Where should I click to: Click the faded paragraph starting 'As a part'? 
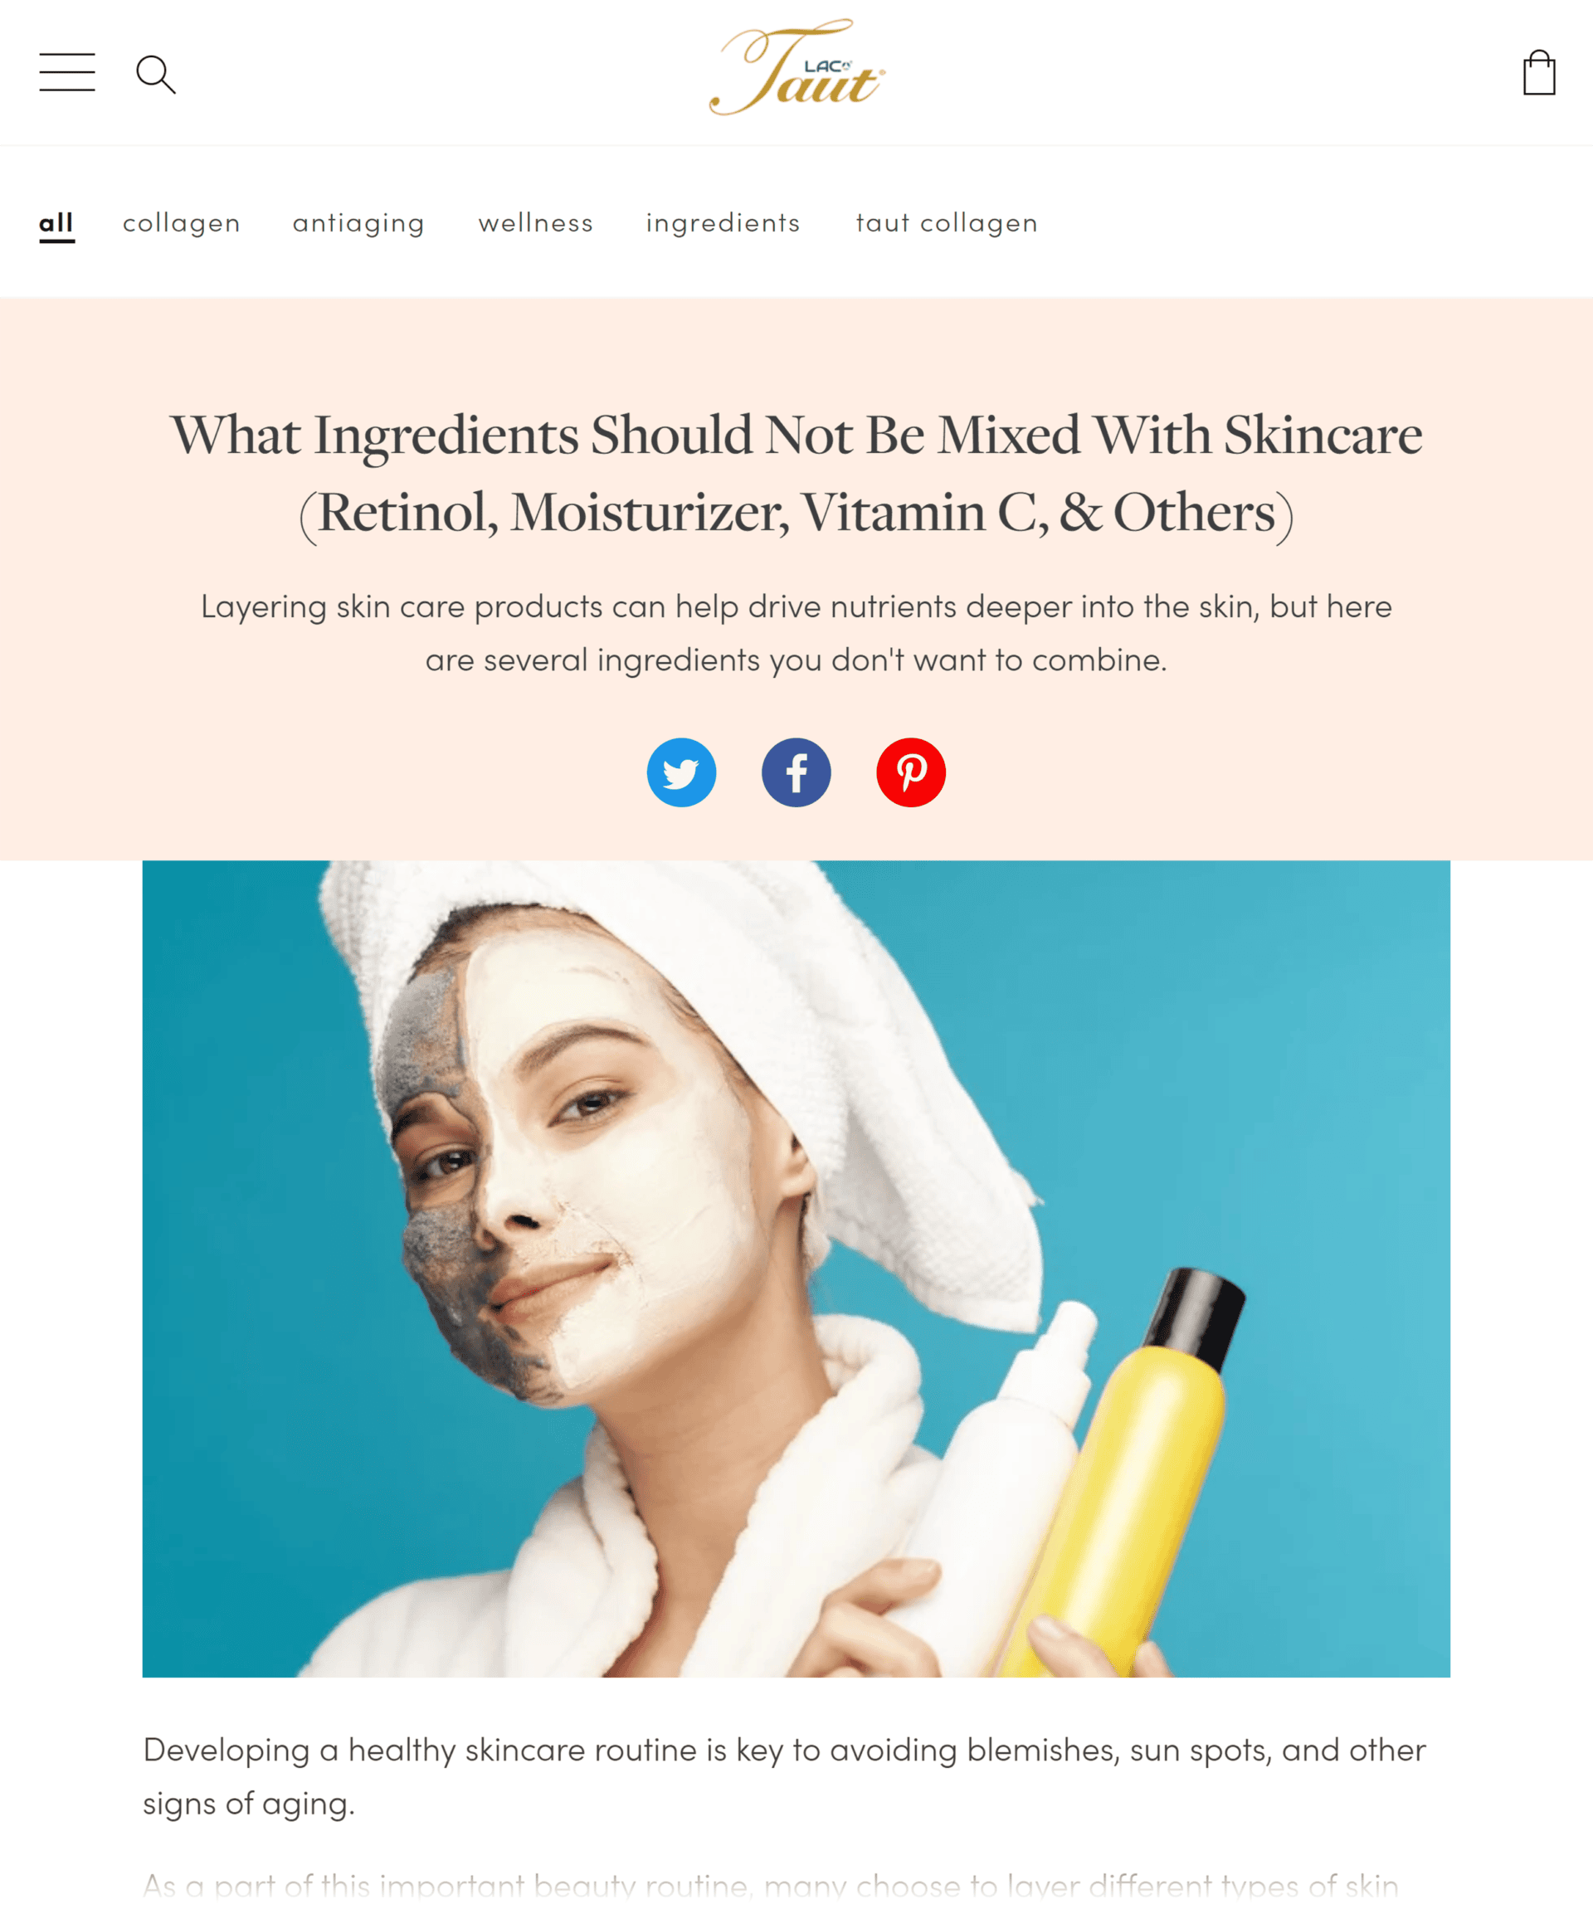click(x=771, y=1884)
